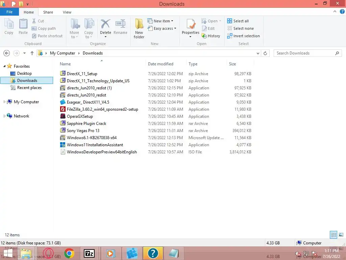
Task: Open the address bar history dropdown
Action: [x=258, y=53]
